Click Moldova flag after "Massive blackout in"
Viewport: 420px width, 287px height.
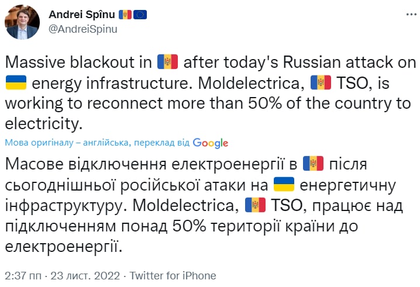[x=167, y=61]
